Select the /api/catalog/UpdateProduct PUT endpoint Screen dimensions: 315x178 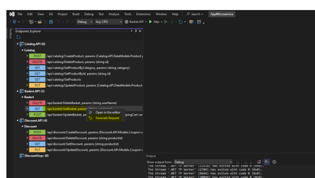tap(94, 85)
